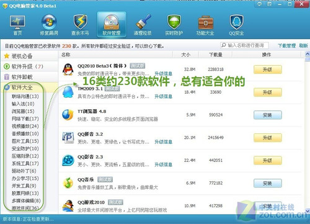This screenshot has width=310, height=224.
Task: Click the scrollbar up arrow of software list
Action: (308, 54)
